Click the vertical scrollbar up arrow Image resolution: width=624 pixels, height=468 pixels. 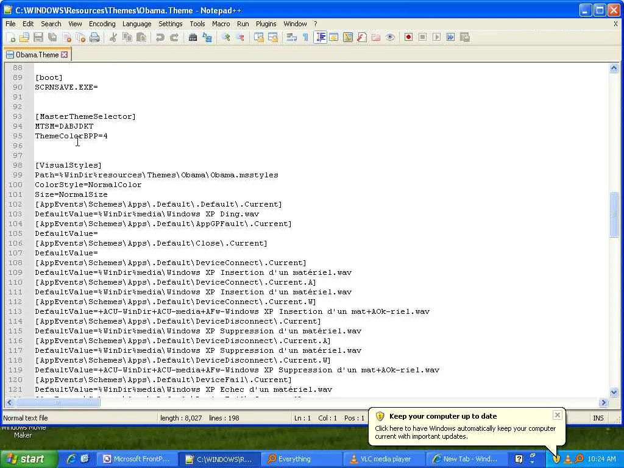pos(614,68)
